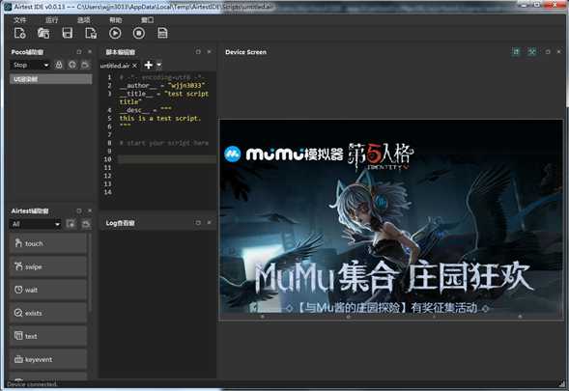Insert an exists command
This screenshot has width=569, height=391.
click(x=48, y=313)
